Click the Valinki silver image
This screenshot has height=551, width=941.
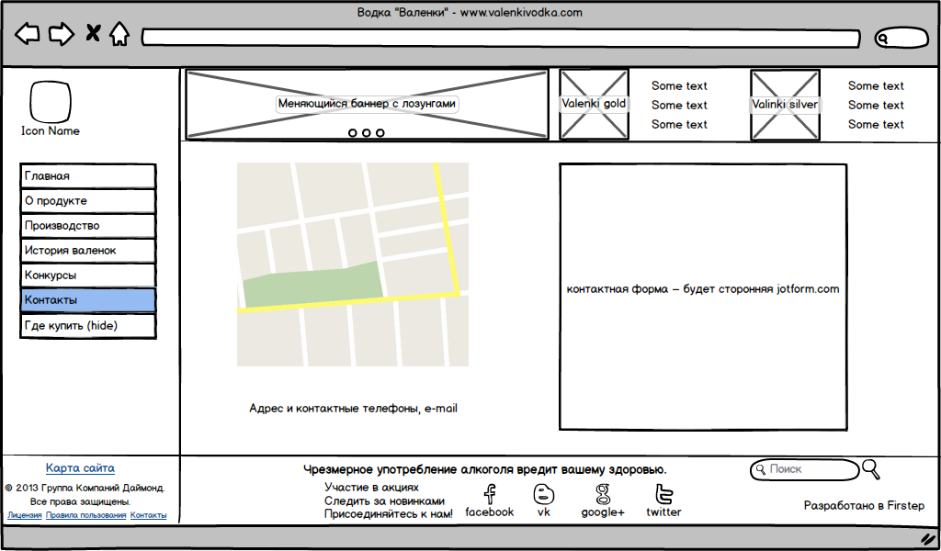coord(785,105)
